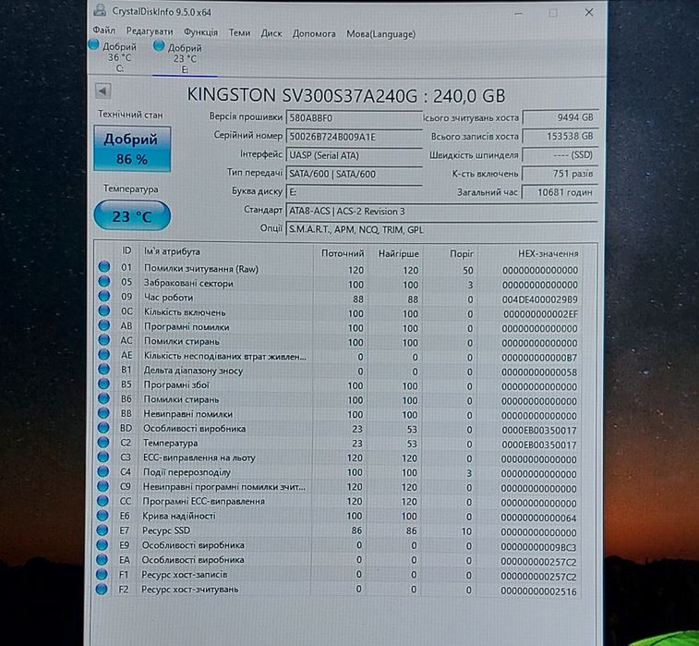Click the 23 °C temperature button
Image resolution: width=699 pixels, height=646 pixels.
pyautogui.click(x=132, y=216)
